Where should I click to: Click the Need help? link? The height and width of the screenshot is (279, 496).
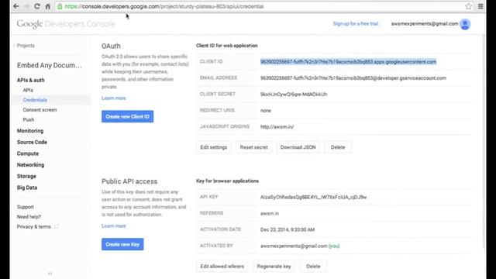coord(29,217)
